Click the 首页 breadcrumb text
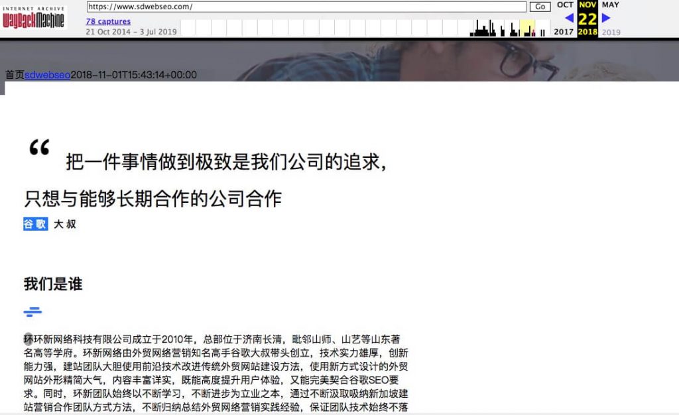This screenshot has width=679, height=415. 15,75
